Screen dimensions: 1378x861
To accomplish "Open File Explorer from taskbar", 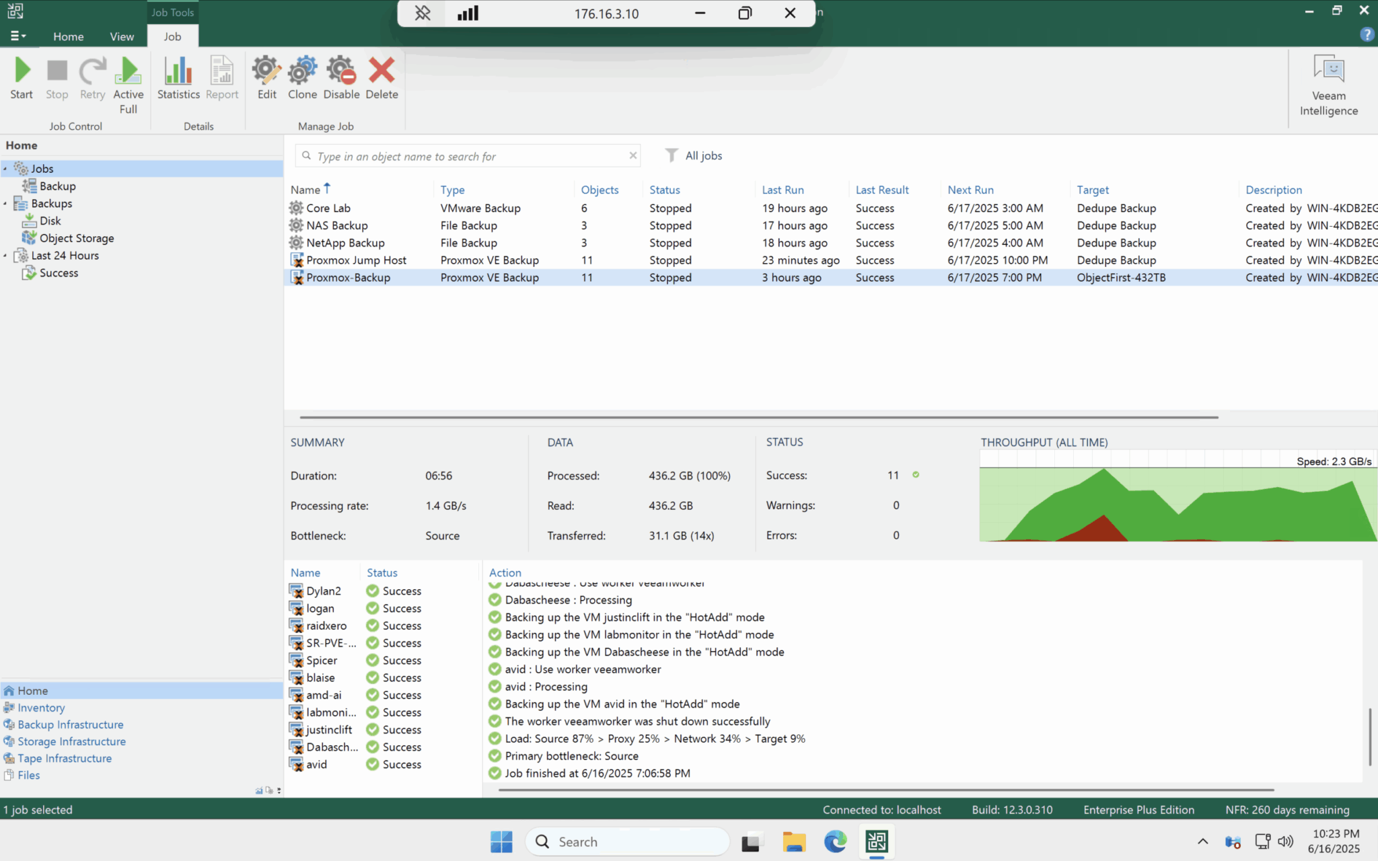I will [794, 841].
